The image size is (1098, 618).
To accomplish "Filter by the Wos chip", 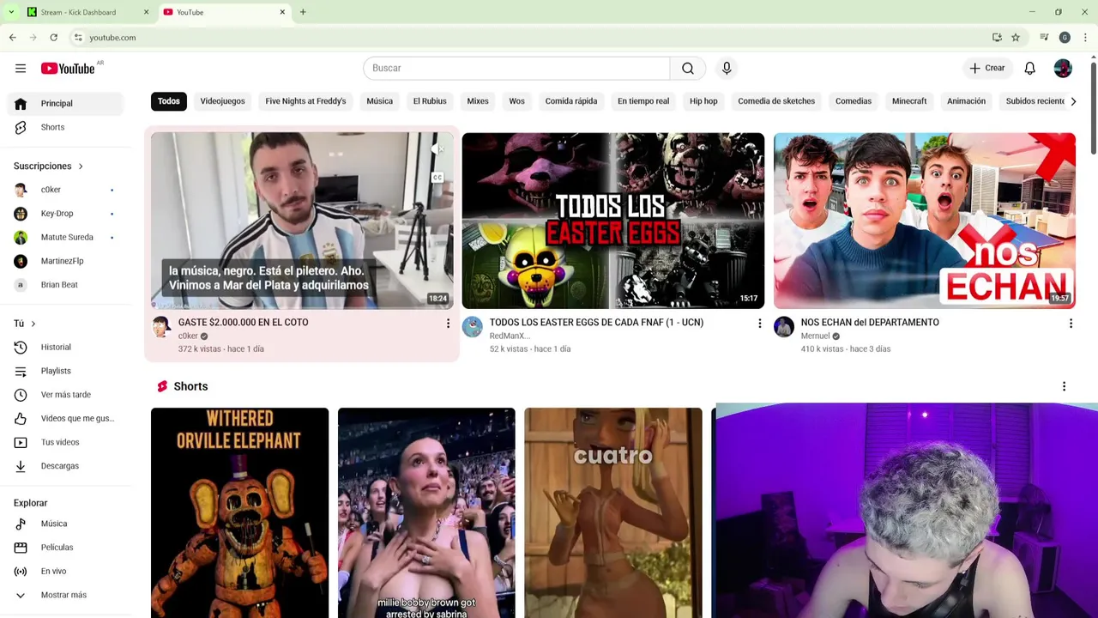I will point(516,101).
